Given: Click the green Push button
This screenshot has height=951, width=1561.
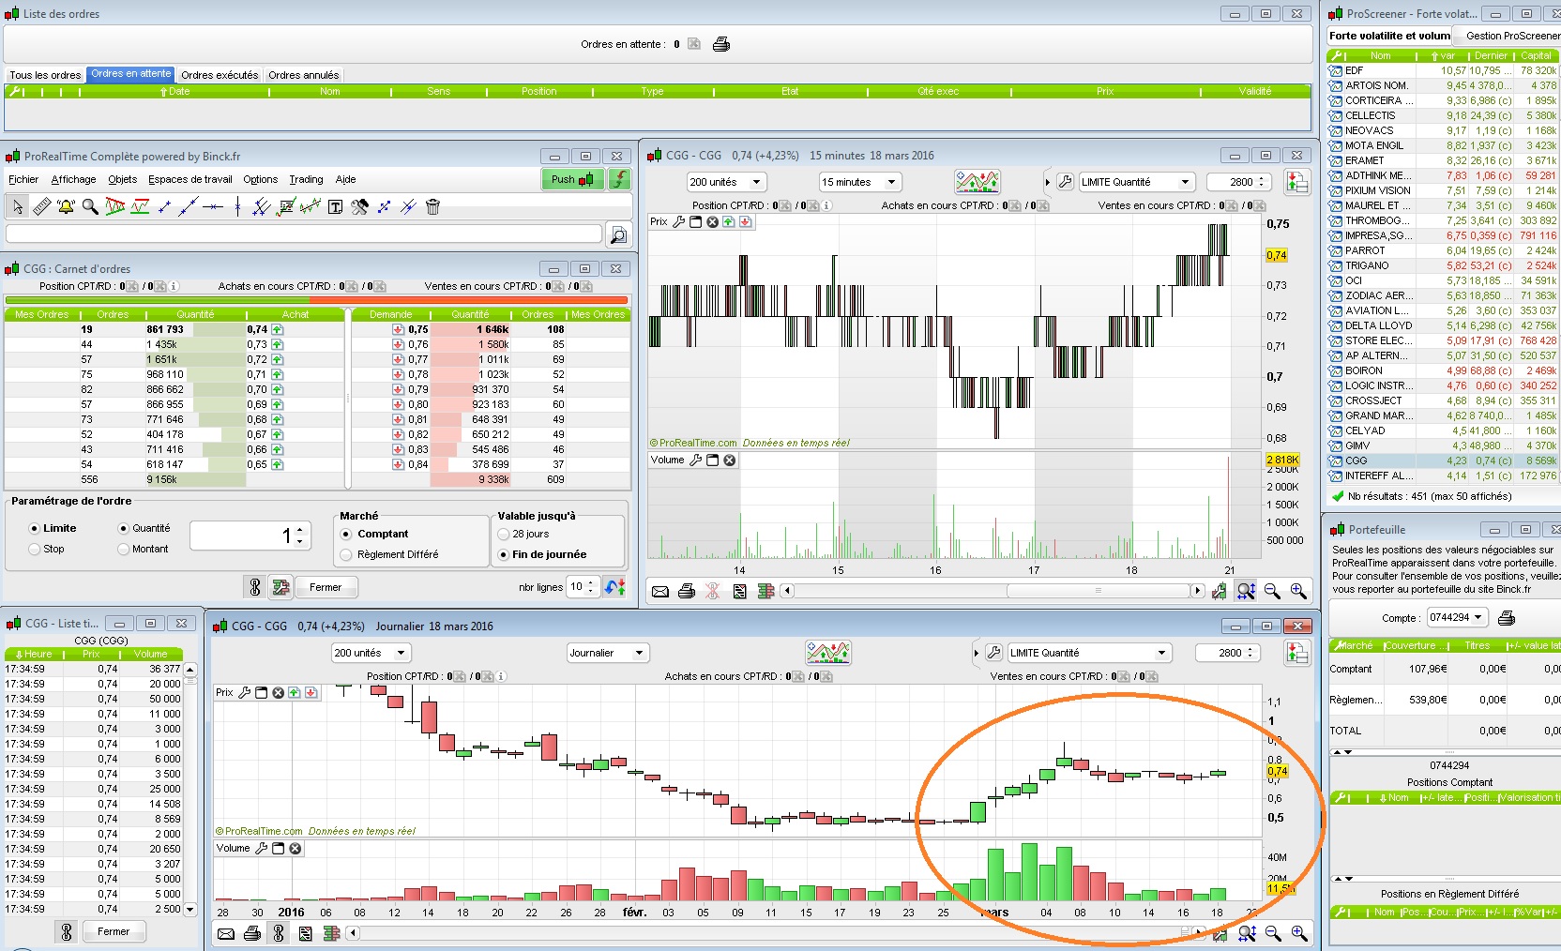Looking at the screenshot, I should coord(572,179).
